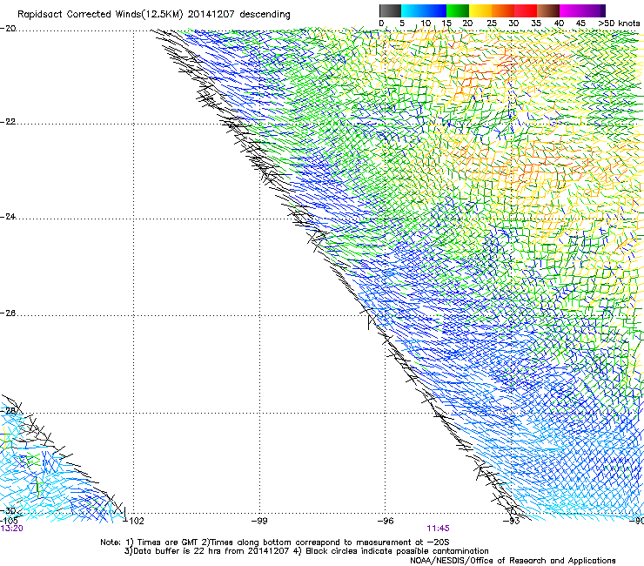
Task: Click the plot title 'Rapidscat Corrected Winds(12.5KM)'
Action: tap(100, 15)
